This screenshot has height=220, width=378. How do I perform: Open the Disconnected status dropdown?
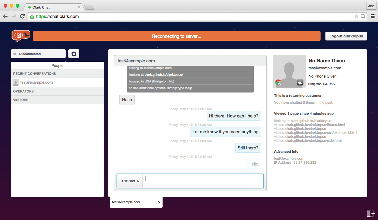pos(38,54)
